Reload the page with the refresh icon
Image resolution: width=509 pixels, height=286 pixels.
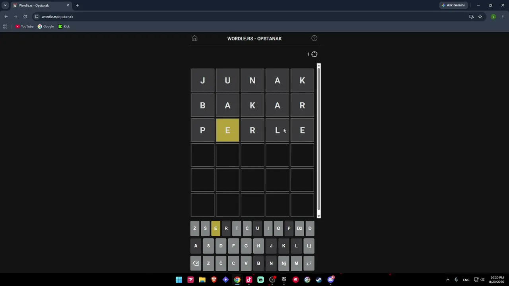[x=25, y=17]
